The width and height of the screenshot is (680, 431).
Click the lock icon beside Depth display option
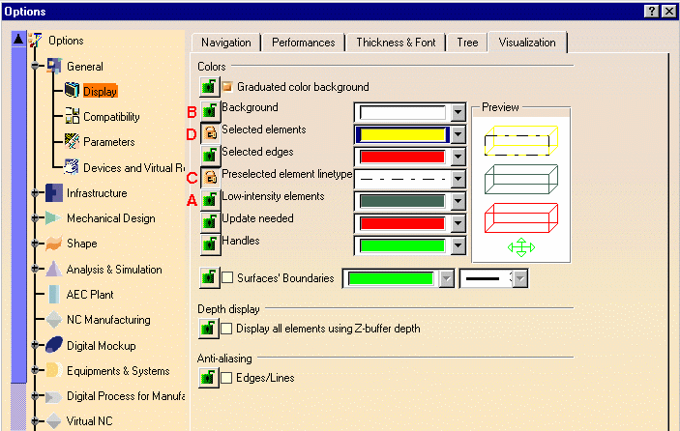(208, 330)
